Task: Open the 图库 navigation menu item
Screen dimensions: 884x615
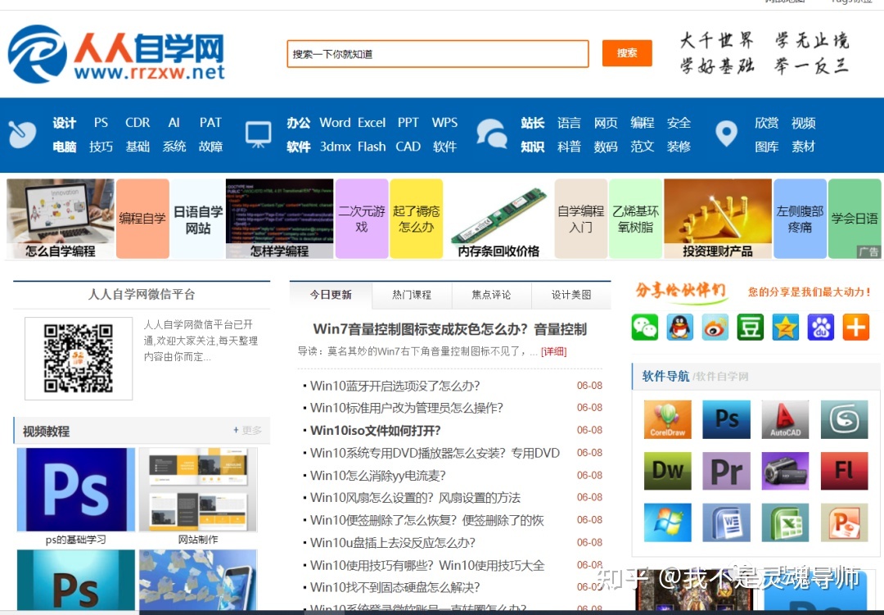Action: click(767, 147)
